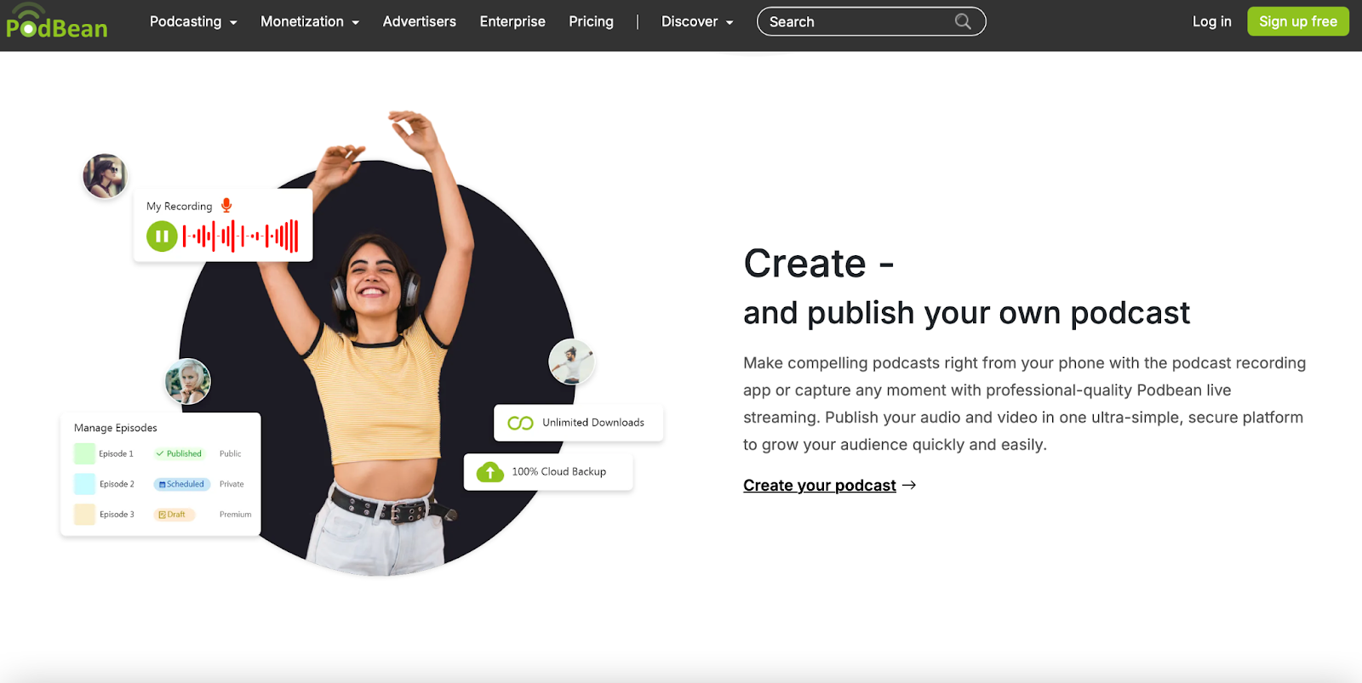Click the Episode 1 label
1362x683 pixels.
point(116,453)
